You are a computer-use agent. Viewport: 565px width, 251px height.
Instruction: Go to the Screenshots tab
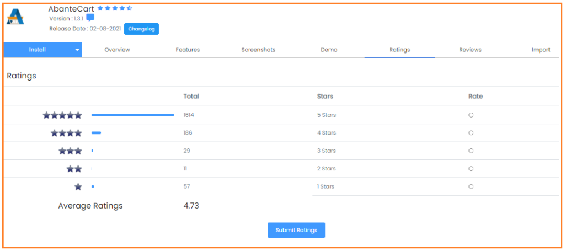pos(258,50)
